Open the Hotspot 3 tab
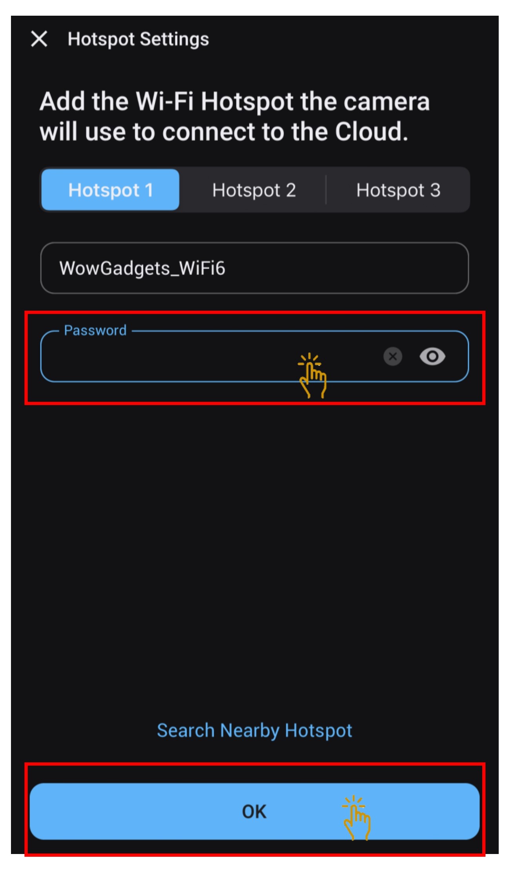This screenshot has width=514, height=874. tap(398, 190)
